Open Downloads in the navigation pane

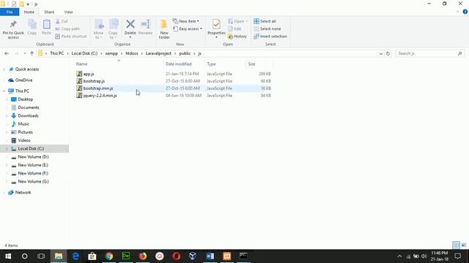tap(28, 115)
